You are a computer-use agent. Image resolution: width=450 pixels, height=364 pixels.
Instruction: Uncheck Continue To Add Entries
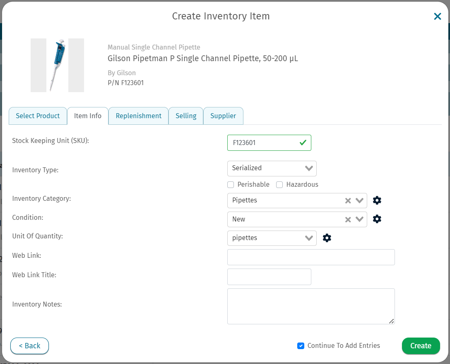click(x=301, y=346)
